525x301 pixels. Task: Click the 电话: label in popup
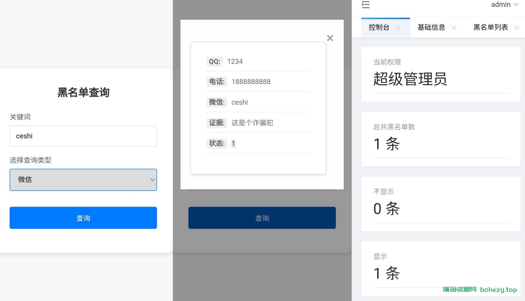217,82
